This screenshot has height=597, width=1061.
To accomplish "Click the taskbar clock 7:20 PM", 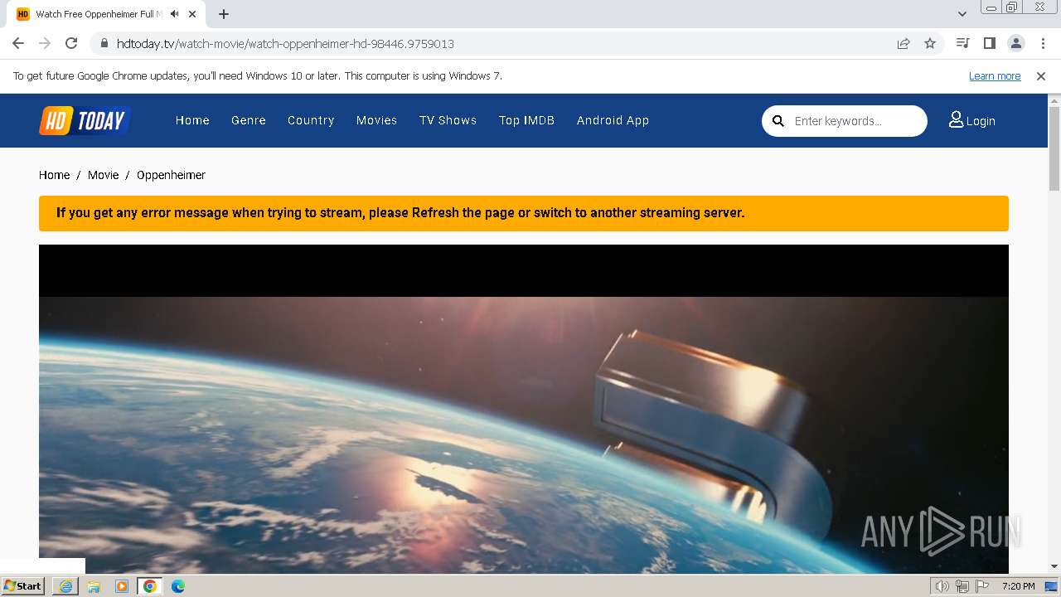I will pyautogui.click(x=1018, y=586).
